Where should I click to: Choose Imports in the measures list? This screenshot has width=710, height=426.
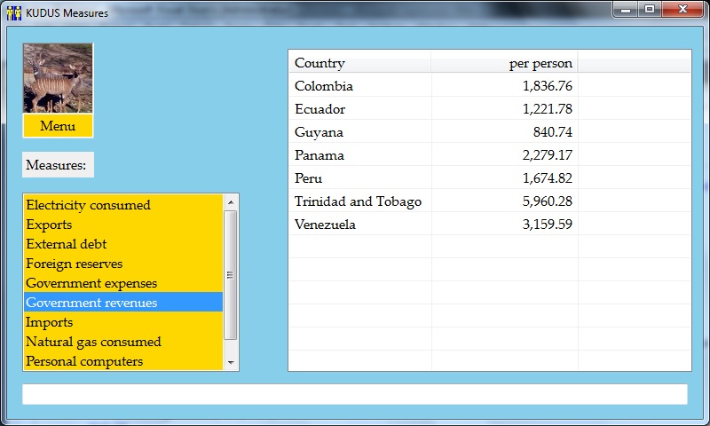50,322
